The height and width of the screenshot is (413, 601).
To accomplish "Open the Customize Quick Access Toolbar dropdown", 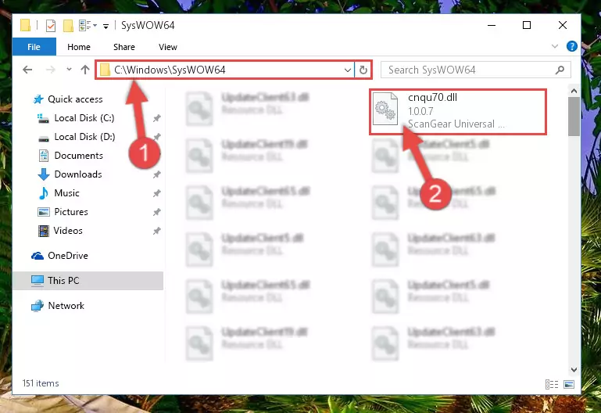I will (106, 26).
